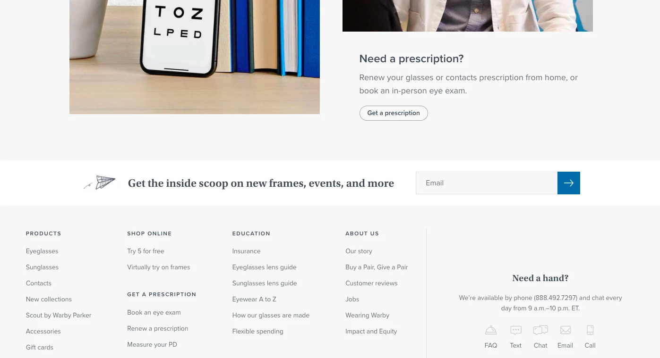Start a Chat via the chat bubbles icon
Screen dimensions: 660x358
click(540, 330)
